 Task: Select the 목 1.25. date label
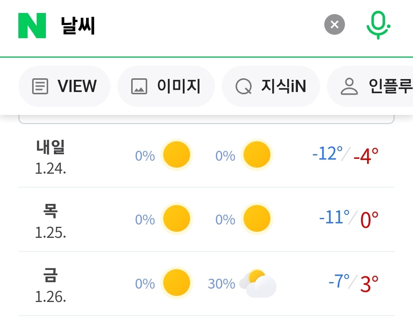(x=50, y=221)
